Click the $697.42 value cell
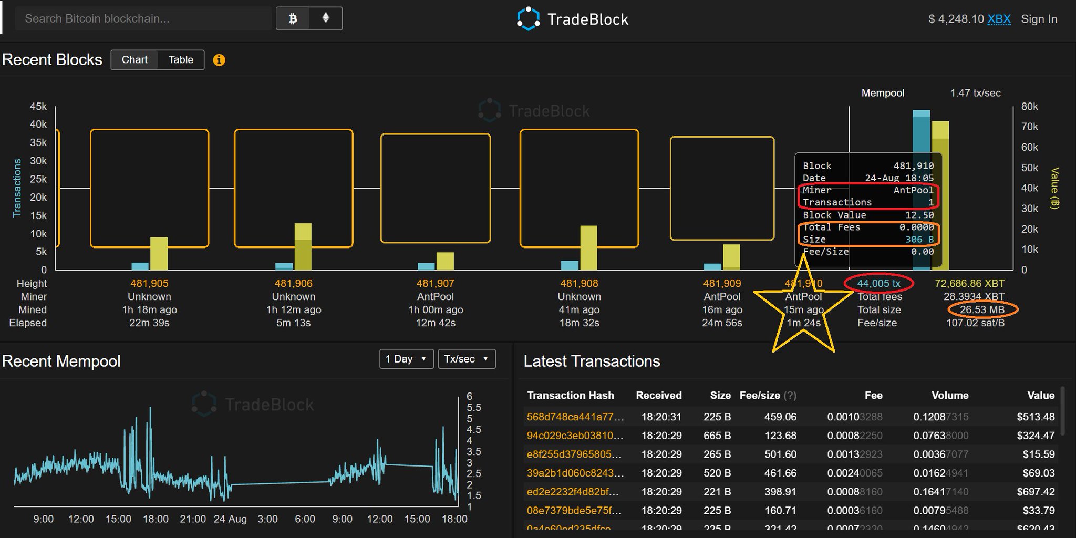This screenshot has height=538, width=1076. 1036,492
